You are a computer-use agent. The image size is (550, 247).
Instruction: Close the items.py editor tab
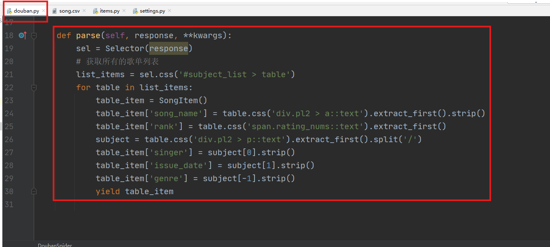click(x=124, y=11)
